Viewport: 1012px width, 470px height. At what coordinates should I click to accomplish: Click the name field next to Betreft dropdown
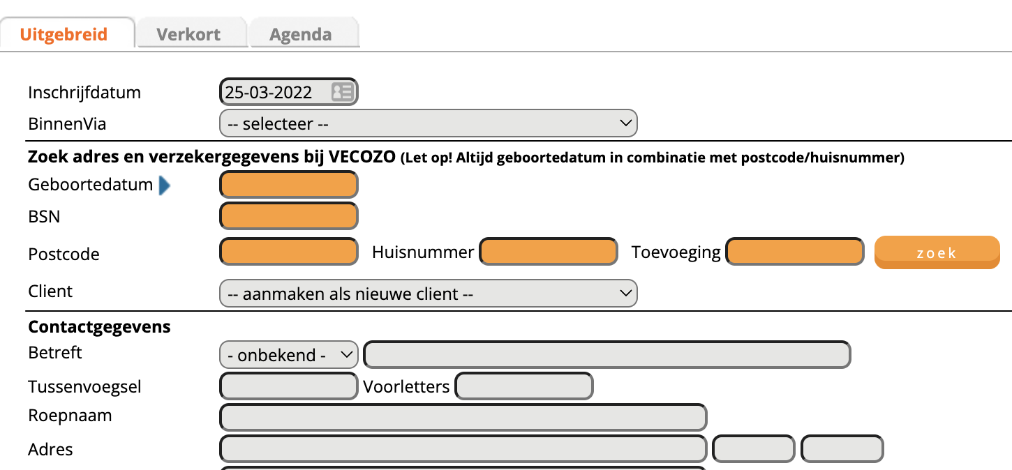tap(607, 355)
